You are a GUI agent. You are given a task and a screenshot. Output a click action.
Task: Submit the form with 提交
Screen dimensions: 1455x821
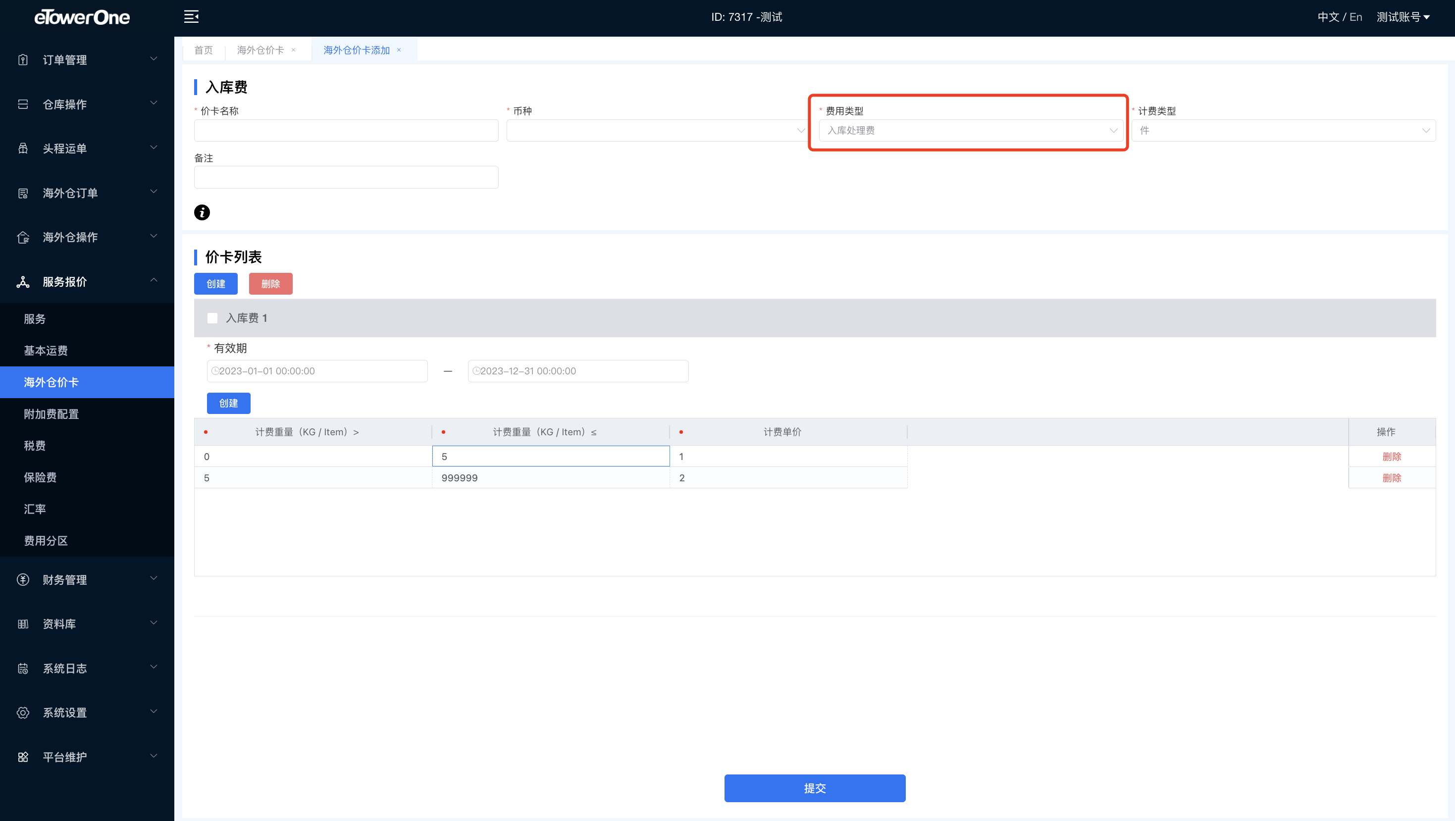[x=815, y=788]
